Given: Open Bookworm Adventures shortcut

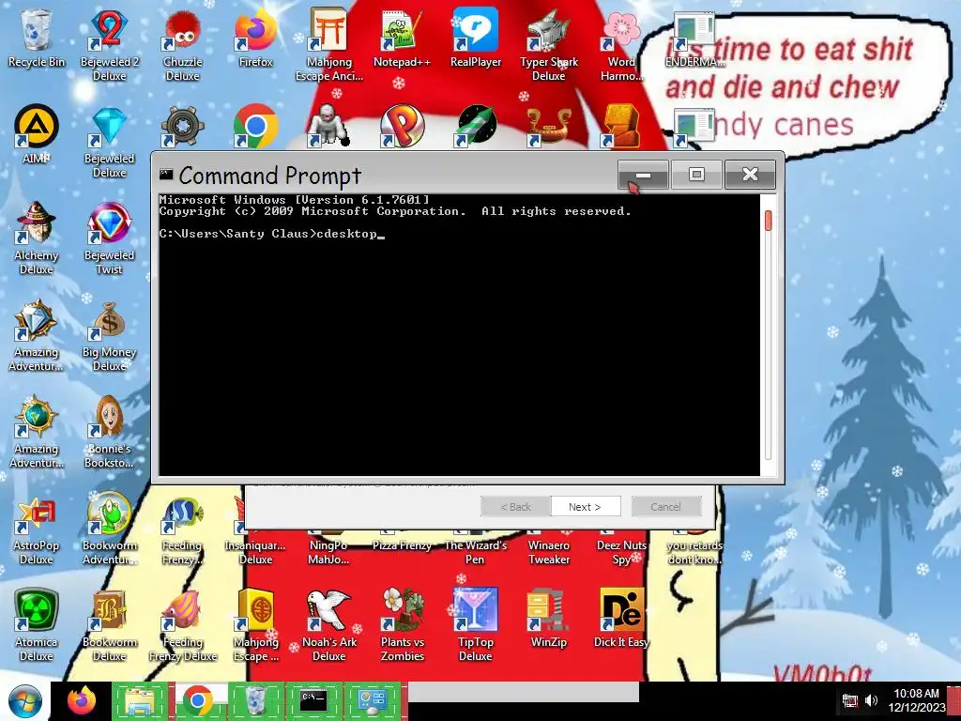Looking at the screenshot, I should (x=109, y=529).
